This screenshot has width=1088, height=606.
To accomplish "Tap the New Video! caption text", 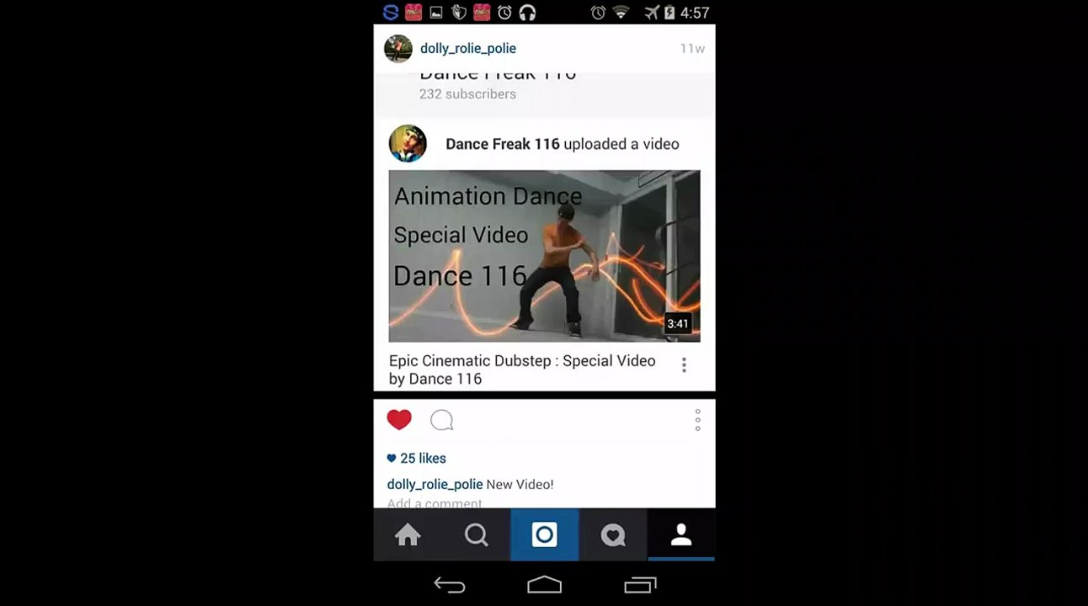I will pyautogui.click(x=520, y=484).
